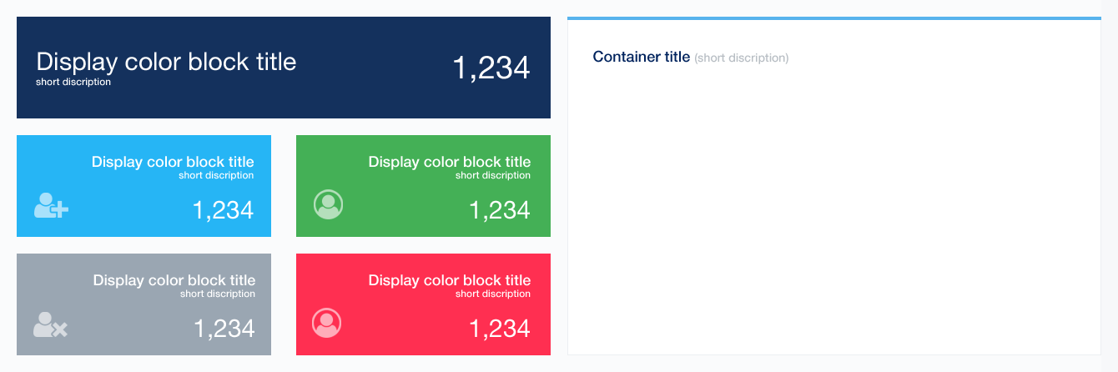
Task: Click the remove user icon in gray block
Action: (50, 324)
